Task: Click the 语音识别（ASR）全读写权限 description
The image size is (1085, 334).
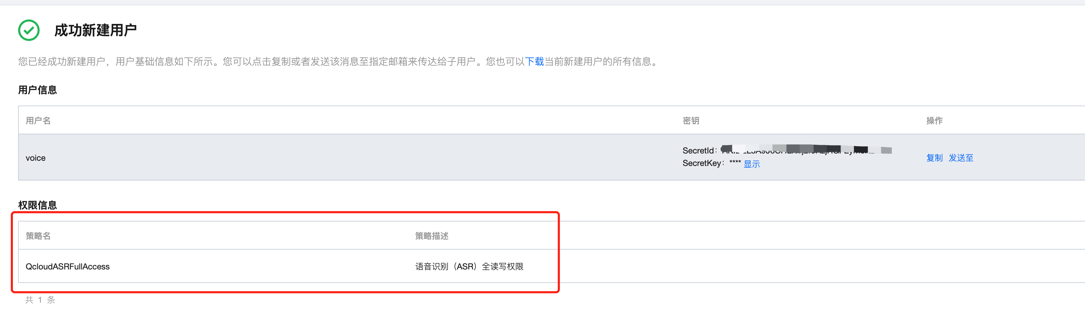Action: (x=469, y=267)
